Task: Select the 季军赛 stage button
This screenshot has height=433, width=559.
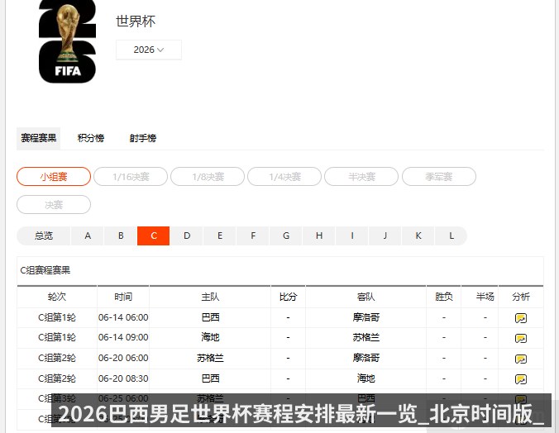Action: click(439, 176)
